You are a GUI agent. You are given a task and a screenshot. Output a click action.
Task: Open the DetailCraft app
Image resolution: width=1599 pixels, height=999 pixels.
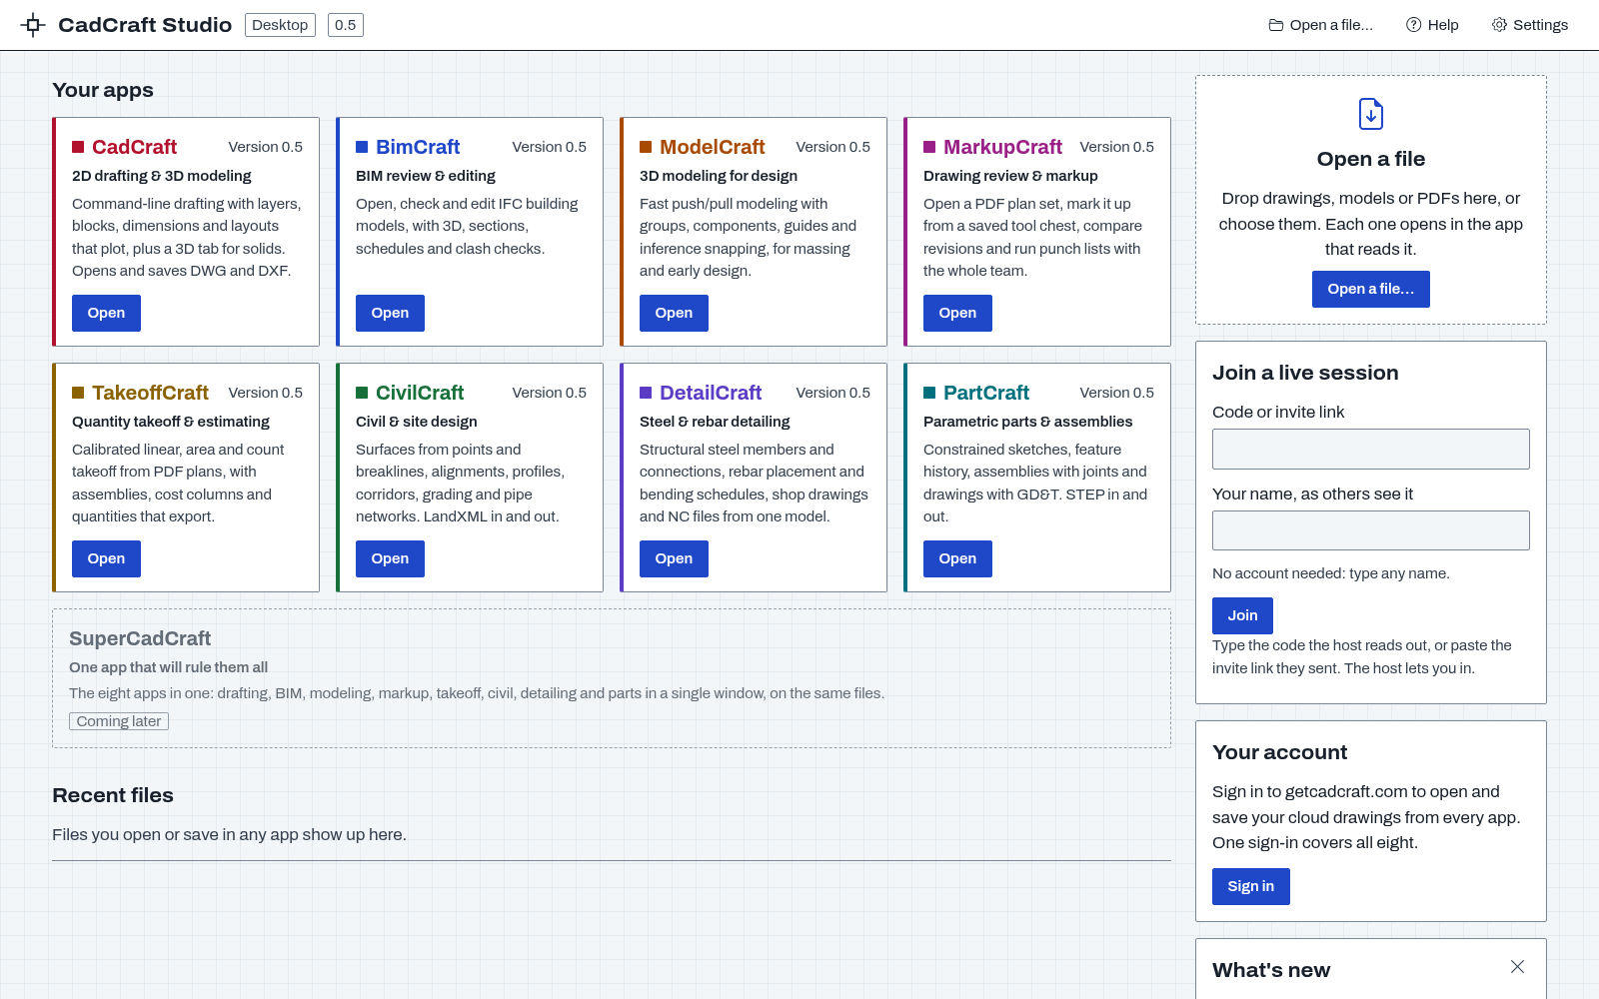[x=674, y=558]
